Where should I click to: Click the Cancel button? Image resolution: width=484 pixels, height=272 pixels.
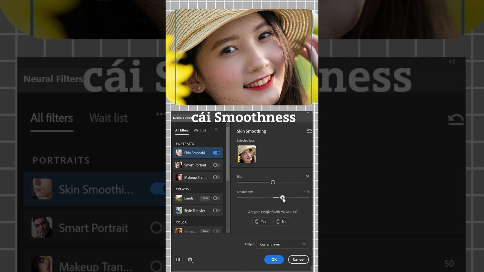pos(298,260)
